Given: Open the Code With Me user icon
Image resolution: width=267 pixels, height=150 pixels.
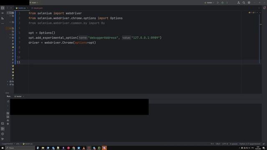Looking at the screenshot, I should tap(239, 2).
